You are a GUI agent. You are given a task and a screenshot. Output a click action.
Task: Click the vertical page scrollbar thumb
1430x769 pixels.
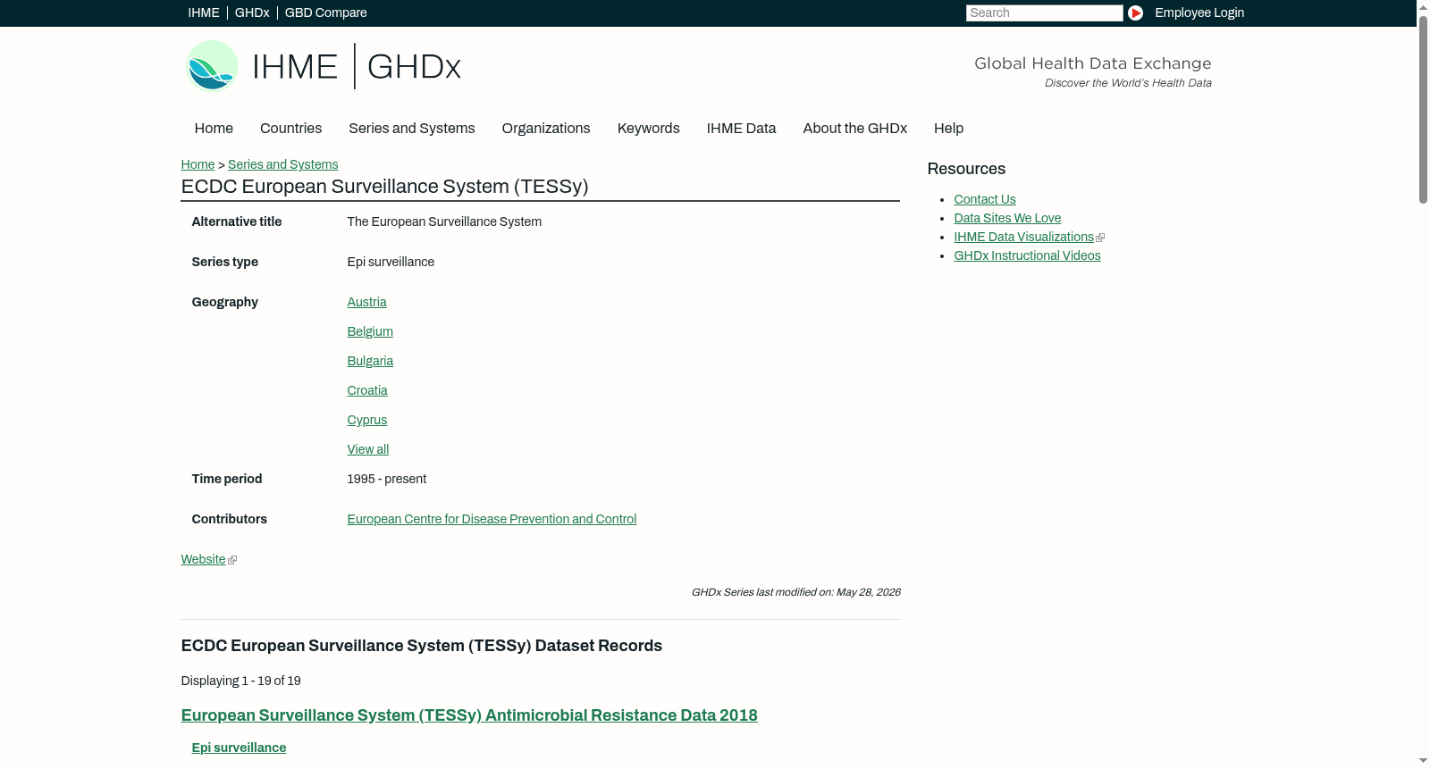[1423, 110]
